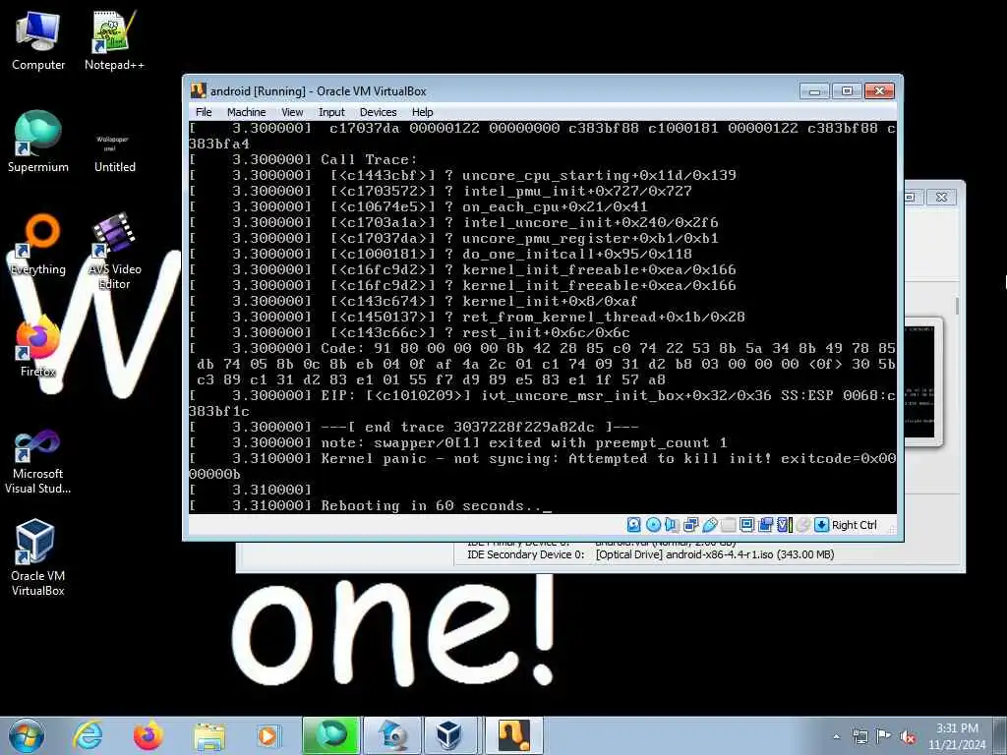
Task: Click the VM preview thumbnail in Manager window
Action: [920, 382]
